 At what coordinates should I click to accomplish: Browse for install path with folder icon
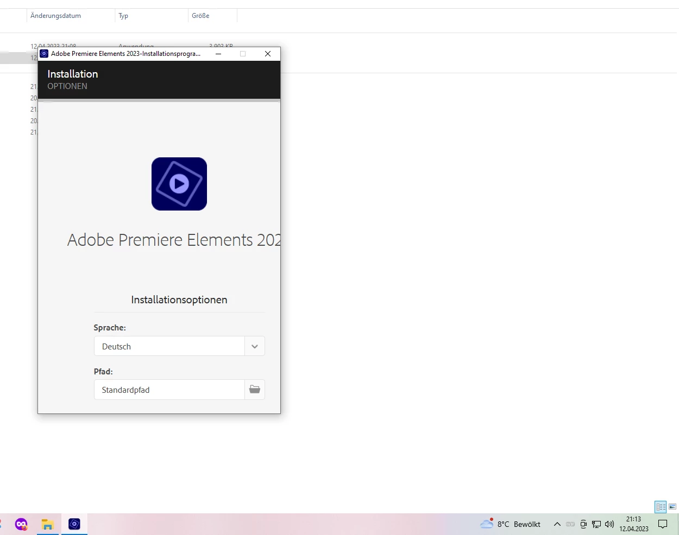click(255, 390)
